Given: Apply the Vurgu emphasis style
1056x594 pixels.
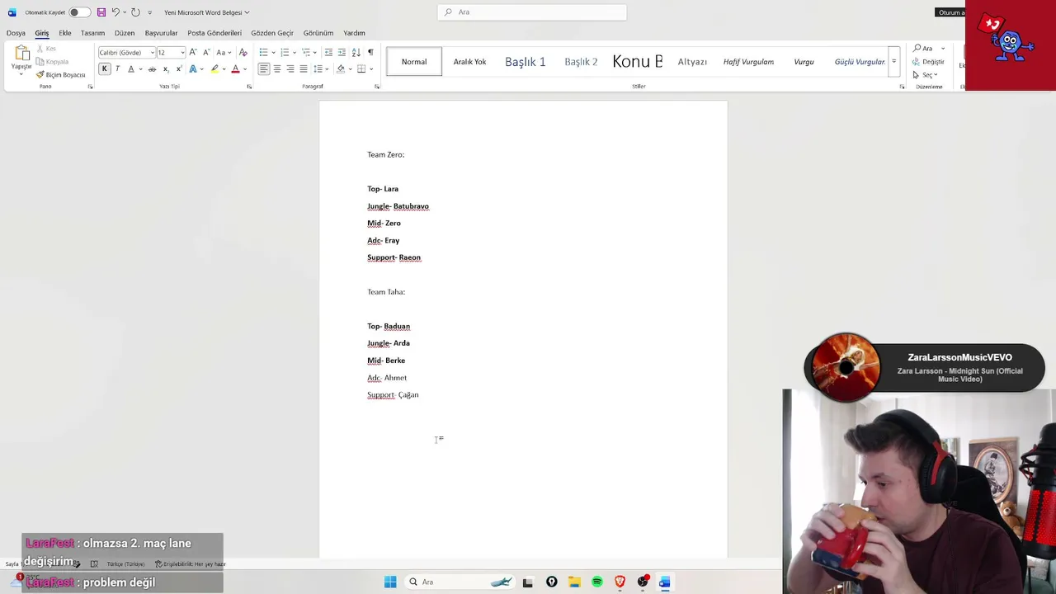Looking at the screenshot, I should tap(804, 62).
